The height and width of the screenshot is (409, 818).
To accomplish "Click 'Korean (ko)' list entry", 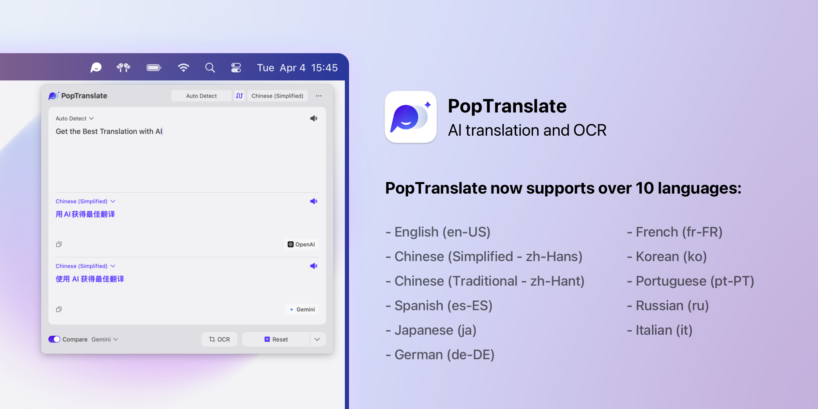I will 667,257.
